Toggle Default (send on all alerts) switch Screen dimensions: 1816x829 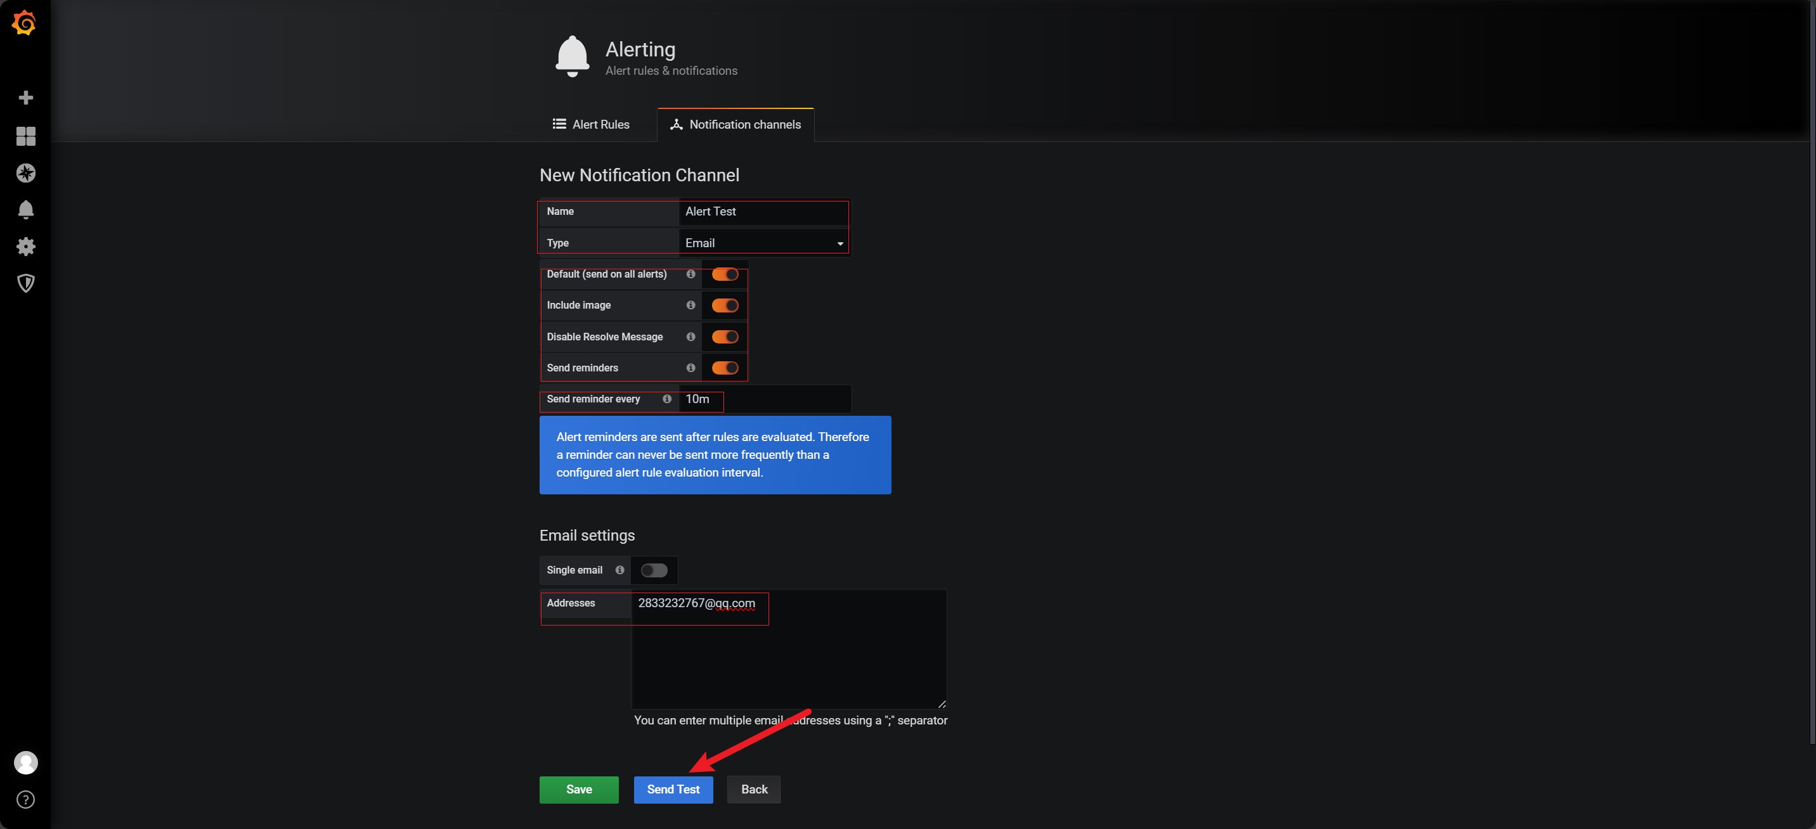click(x=724, y=274)
